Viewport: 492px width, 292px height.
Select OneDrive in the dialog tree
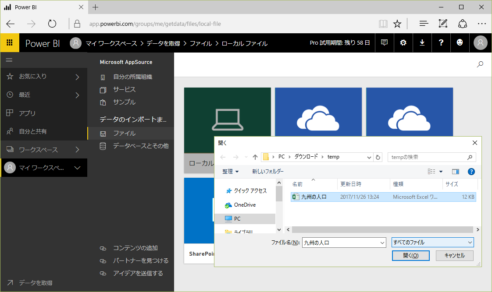245,205
